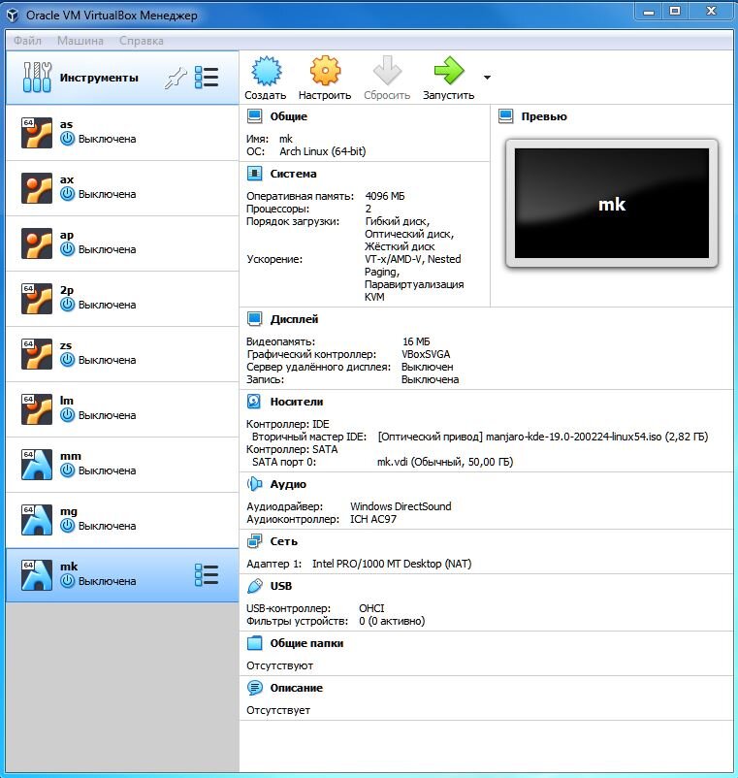Open Общие section header link
738x778 pixels.
click(x=289, y=116)
